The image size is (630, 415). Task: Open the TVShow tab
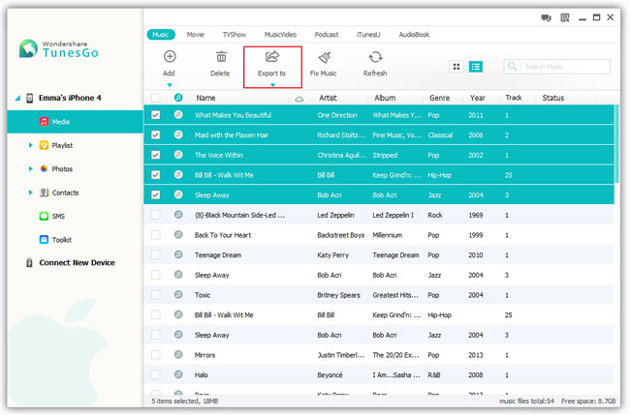click(235, 35)
